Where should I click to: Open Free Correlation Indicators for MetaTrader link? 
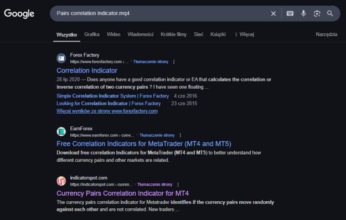click(144, 144)
